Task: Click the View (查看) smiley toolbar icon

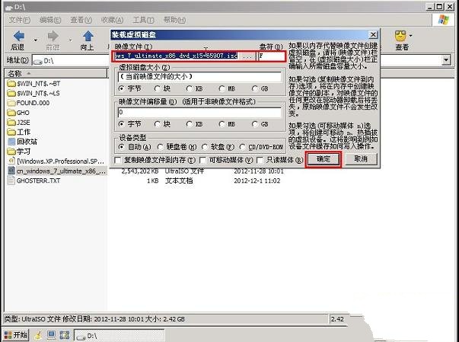Action: [x=401, y=37]
